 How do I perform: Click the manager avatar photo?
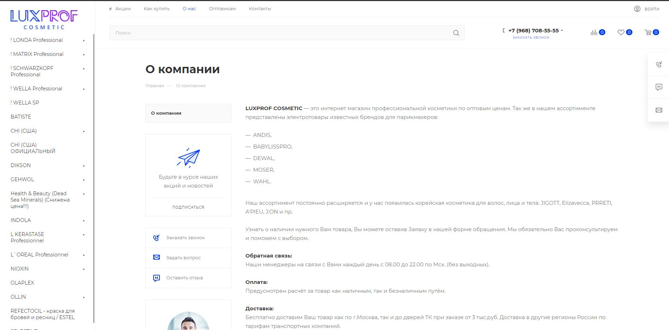188,321
